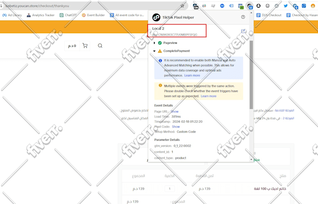Open the gray globe extension icon
Viewport: 318px width, 204px height.
[267, 6]
